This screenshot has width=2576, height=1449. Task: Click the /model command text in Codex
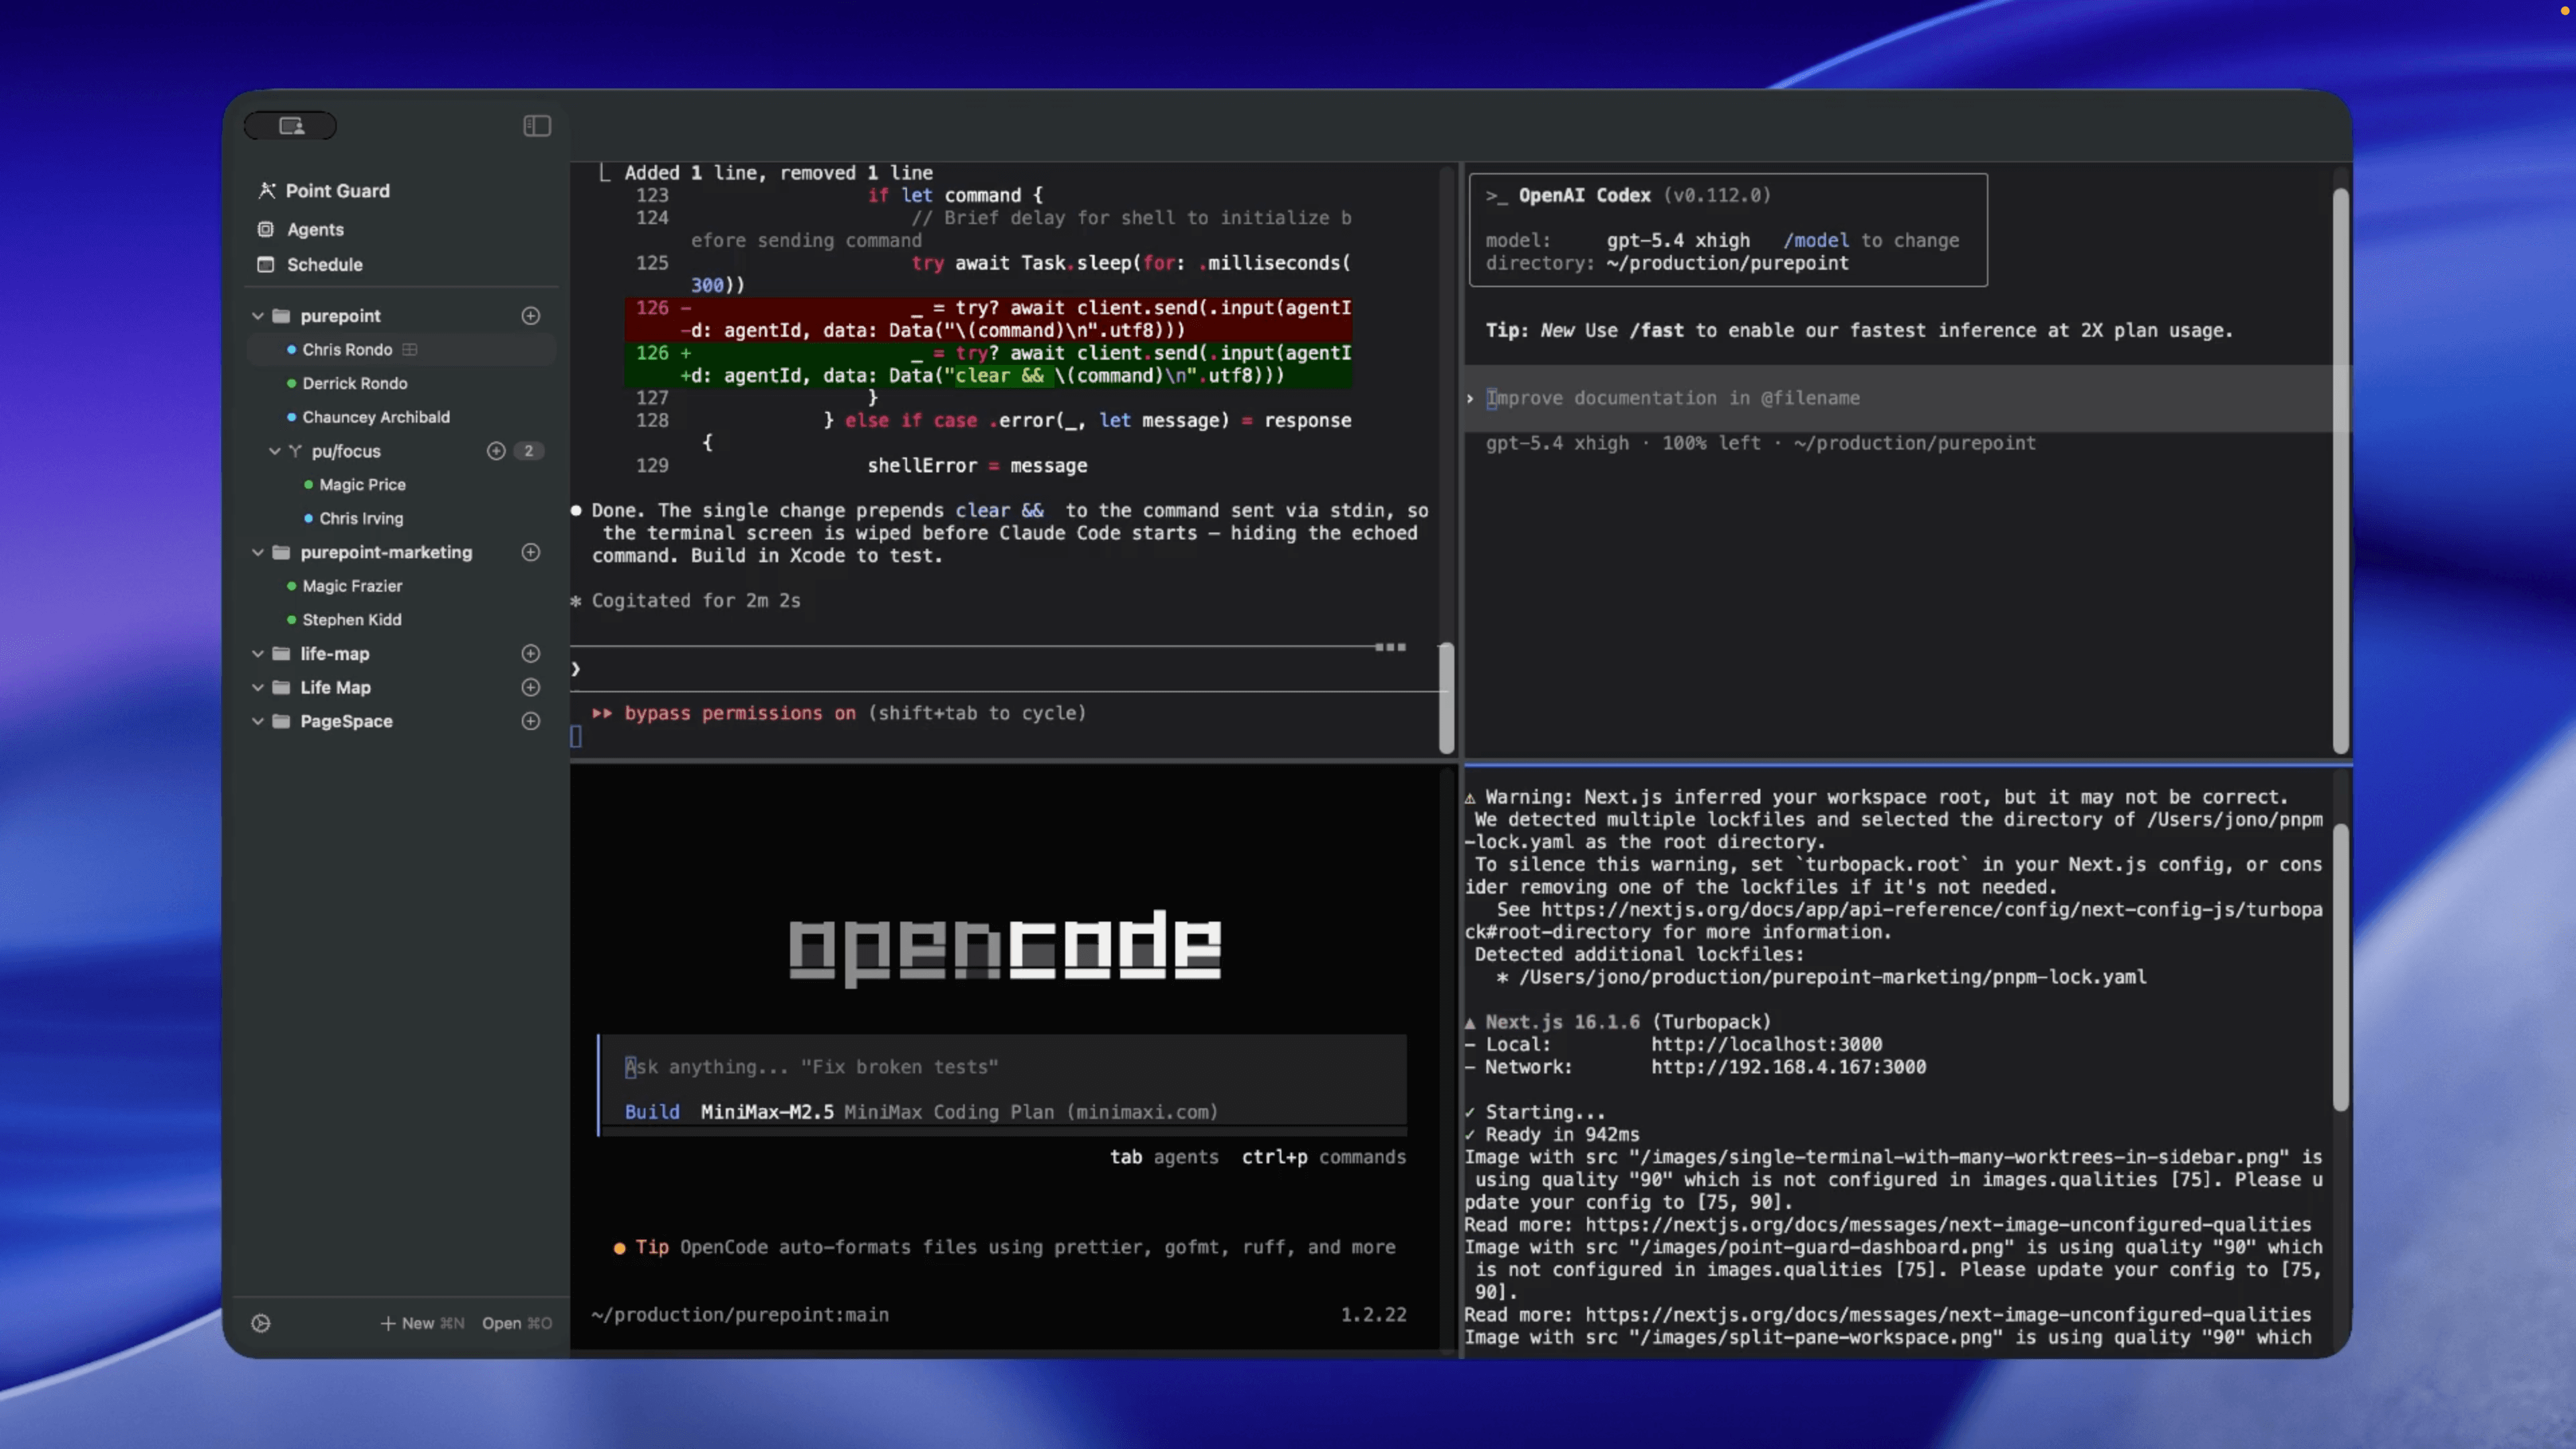point(1816,240)
